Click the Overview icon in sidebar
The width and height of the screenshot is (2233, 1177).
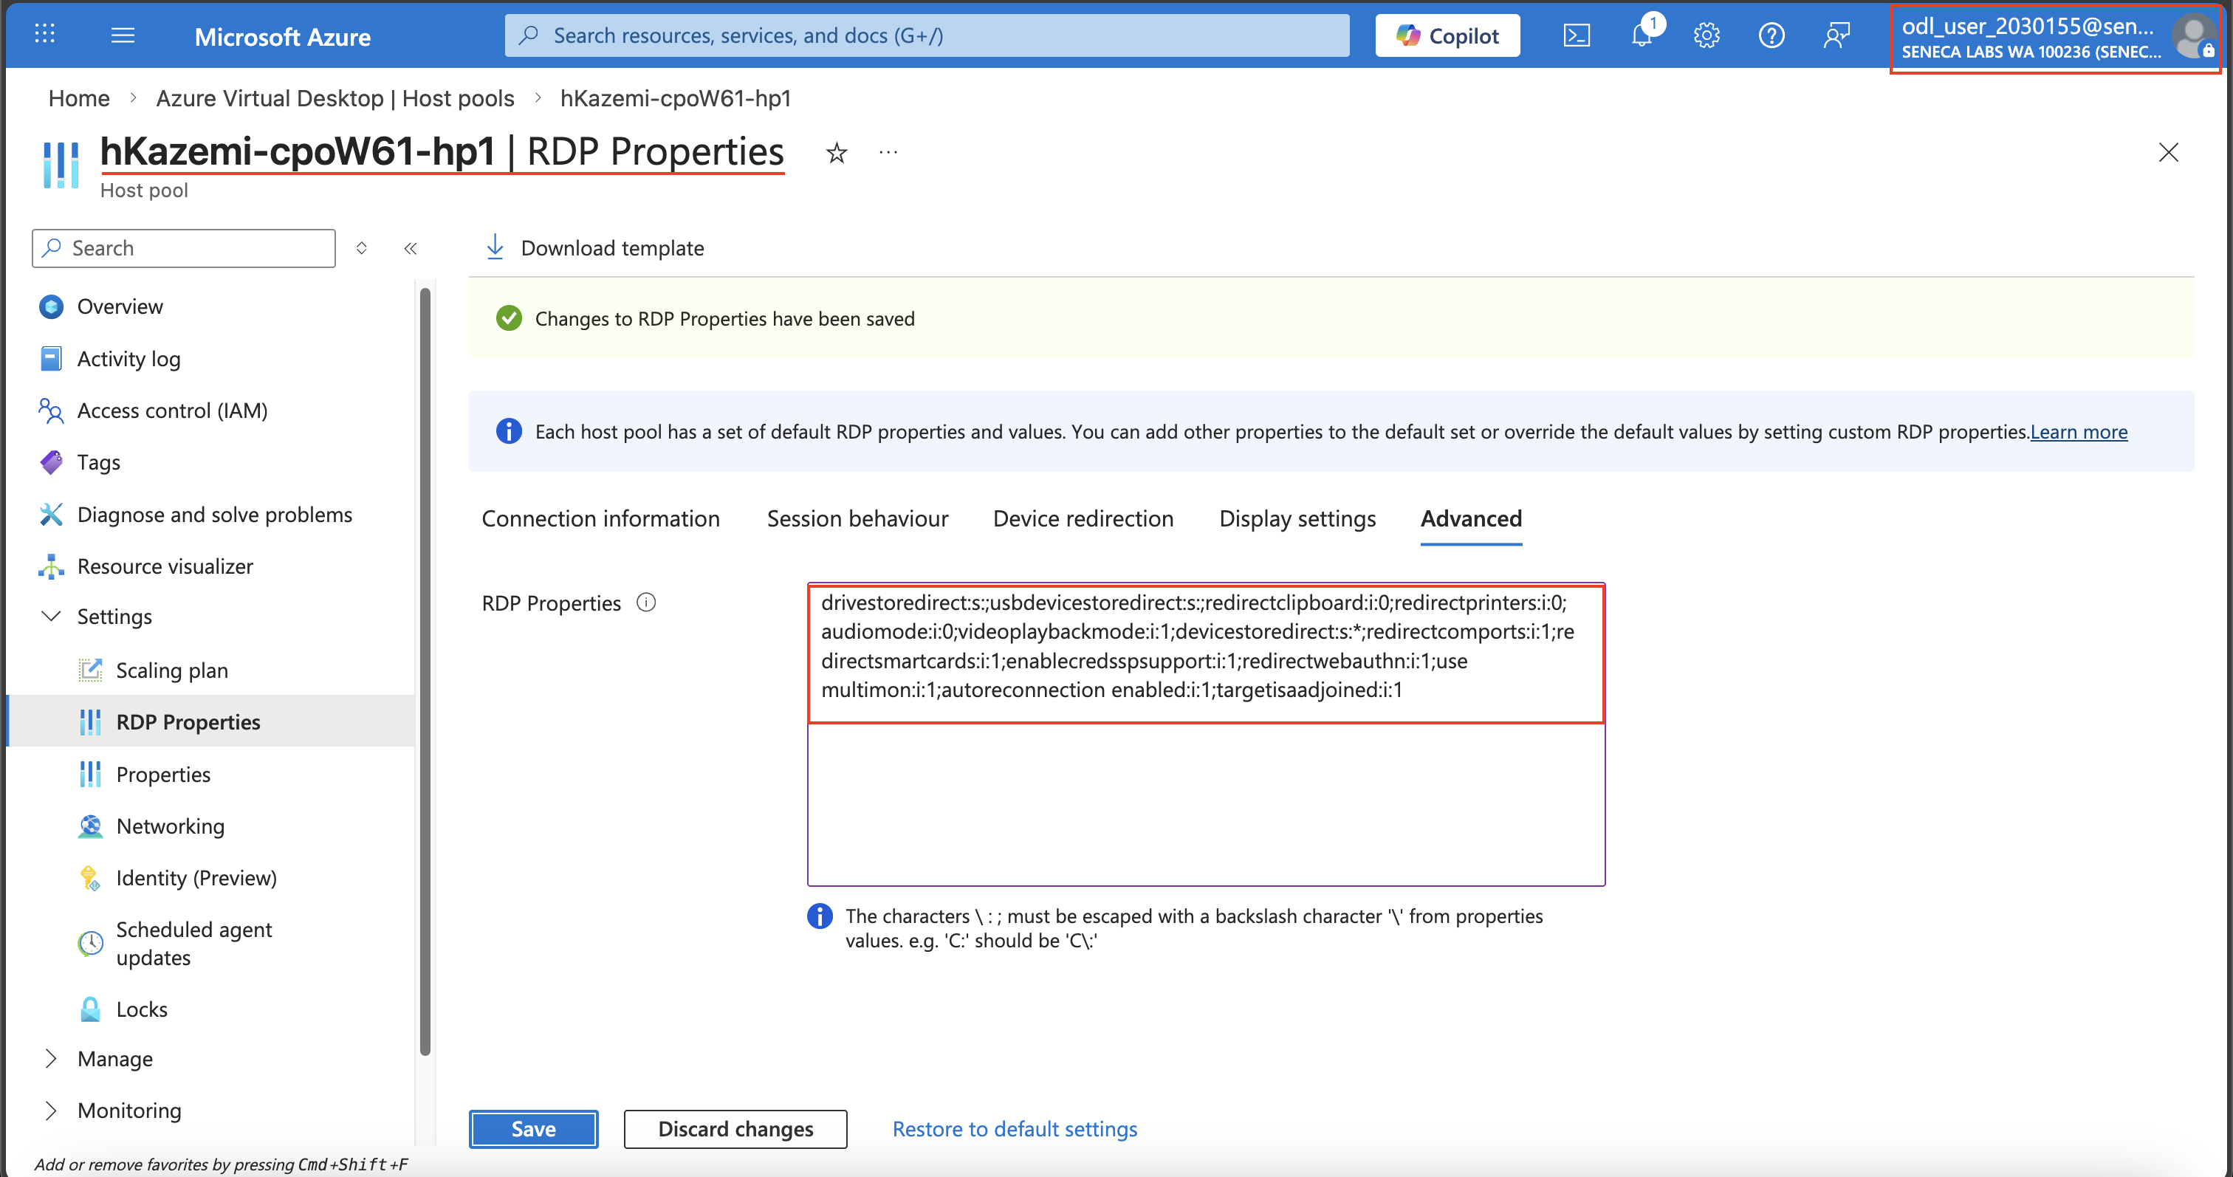[x=51, y=306]
